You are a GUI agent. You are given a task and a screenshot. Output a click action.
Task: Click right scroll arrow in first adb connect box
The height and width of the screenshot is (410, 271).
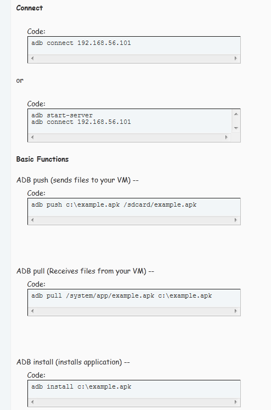point(236,58)
